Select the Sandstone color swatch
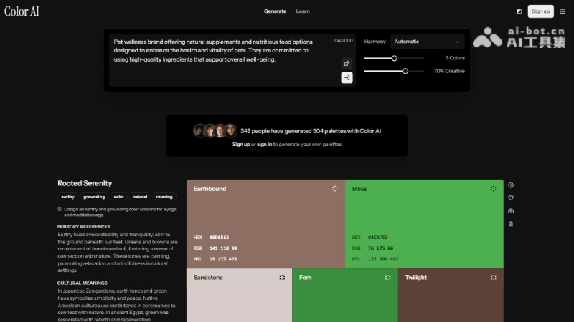Image resolution: width=574 pixels, height=322 pixels. coord(239,297)
